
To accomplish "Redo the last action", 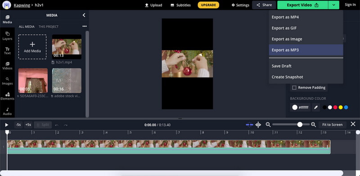I will coord(66,125).
